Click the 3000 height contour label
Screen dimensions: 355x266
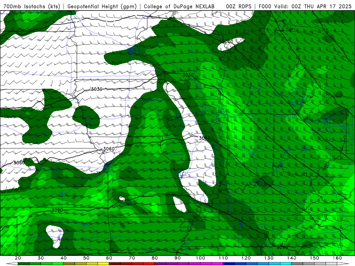point(228,41)
